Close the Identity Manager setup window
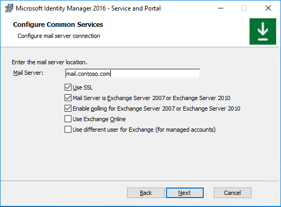 [268, 8]
